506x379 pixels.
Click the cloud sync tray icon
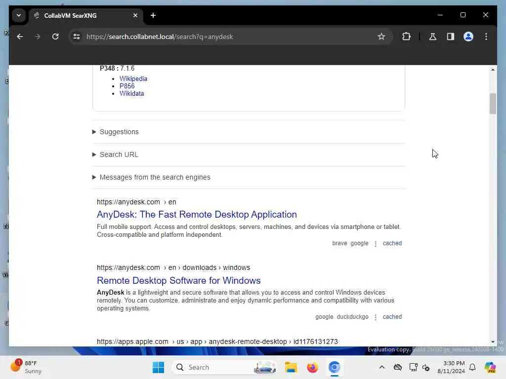pos(398,367)
